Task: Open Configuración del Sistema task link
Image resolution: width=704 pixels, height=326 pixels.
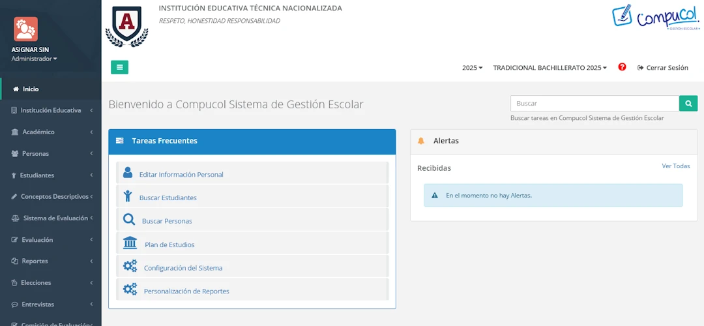Action: point(183,268)
